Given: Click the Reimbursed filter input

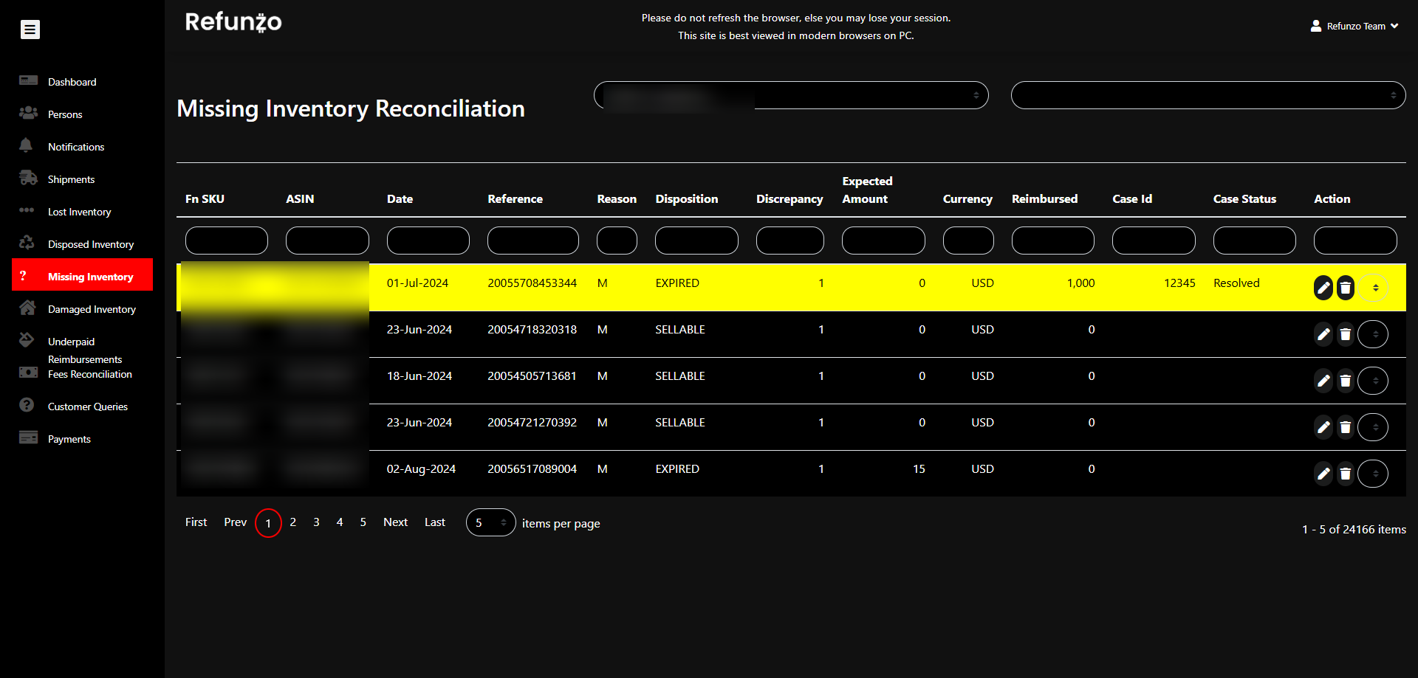Looking at the screenshot, I should coord(1053,241).
